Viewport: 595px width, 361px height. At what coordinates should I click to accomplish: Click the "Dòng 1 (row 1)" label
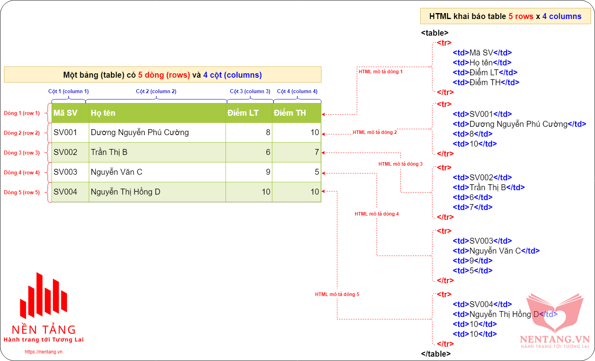(x=22, y=113)
